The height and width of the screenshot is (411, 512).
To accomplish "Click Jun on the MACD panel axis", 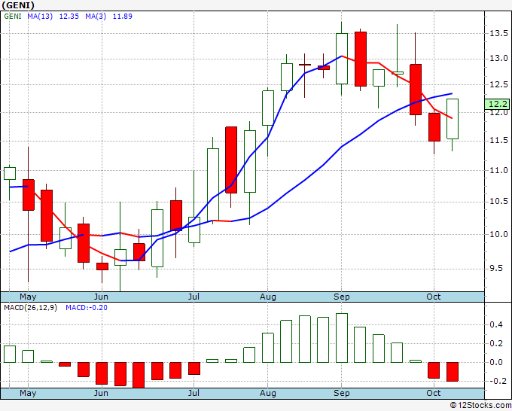I will [101, 393].
